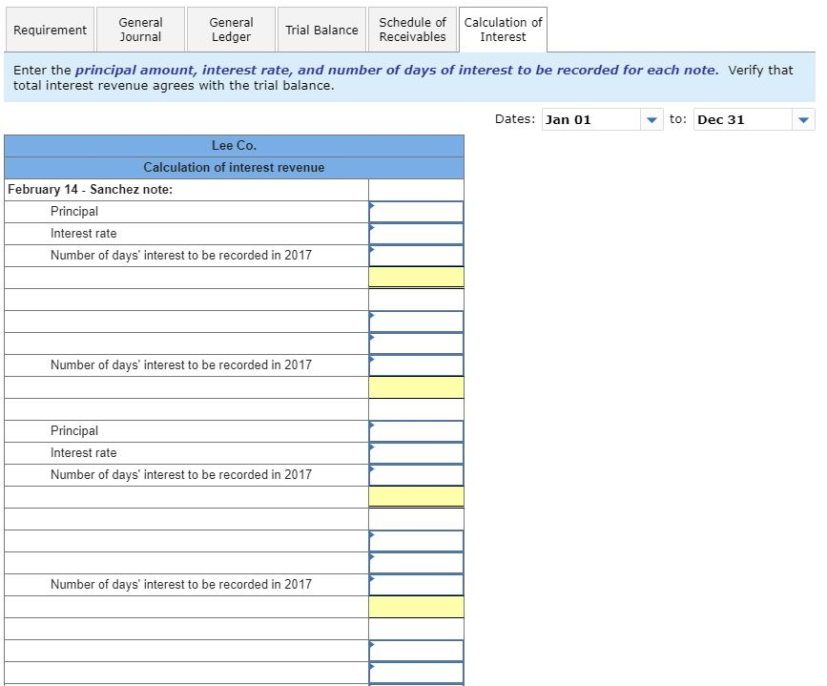Open the Requirement tab
Image resolution: width=827 pixels, height=686 pixels.
click(x=50, y=31)
